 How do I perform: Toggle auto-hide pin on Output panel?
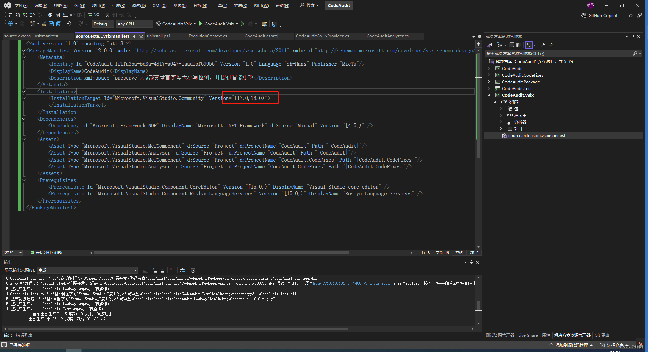point(471,262)
